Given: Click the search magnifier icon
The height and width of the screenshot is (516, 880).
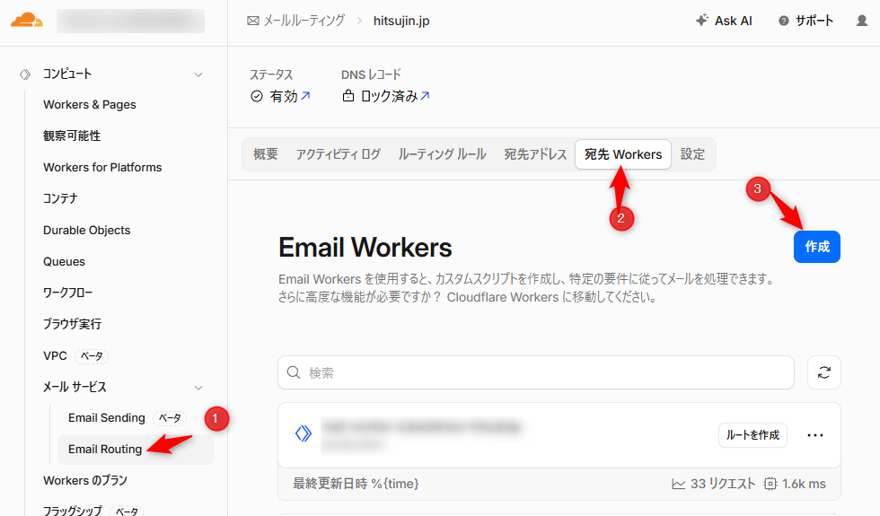Looking at the screenshot, I should (294, 372).
